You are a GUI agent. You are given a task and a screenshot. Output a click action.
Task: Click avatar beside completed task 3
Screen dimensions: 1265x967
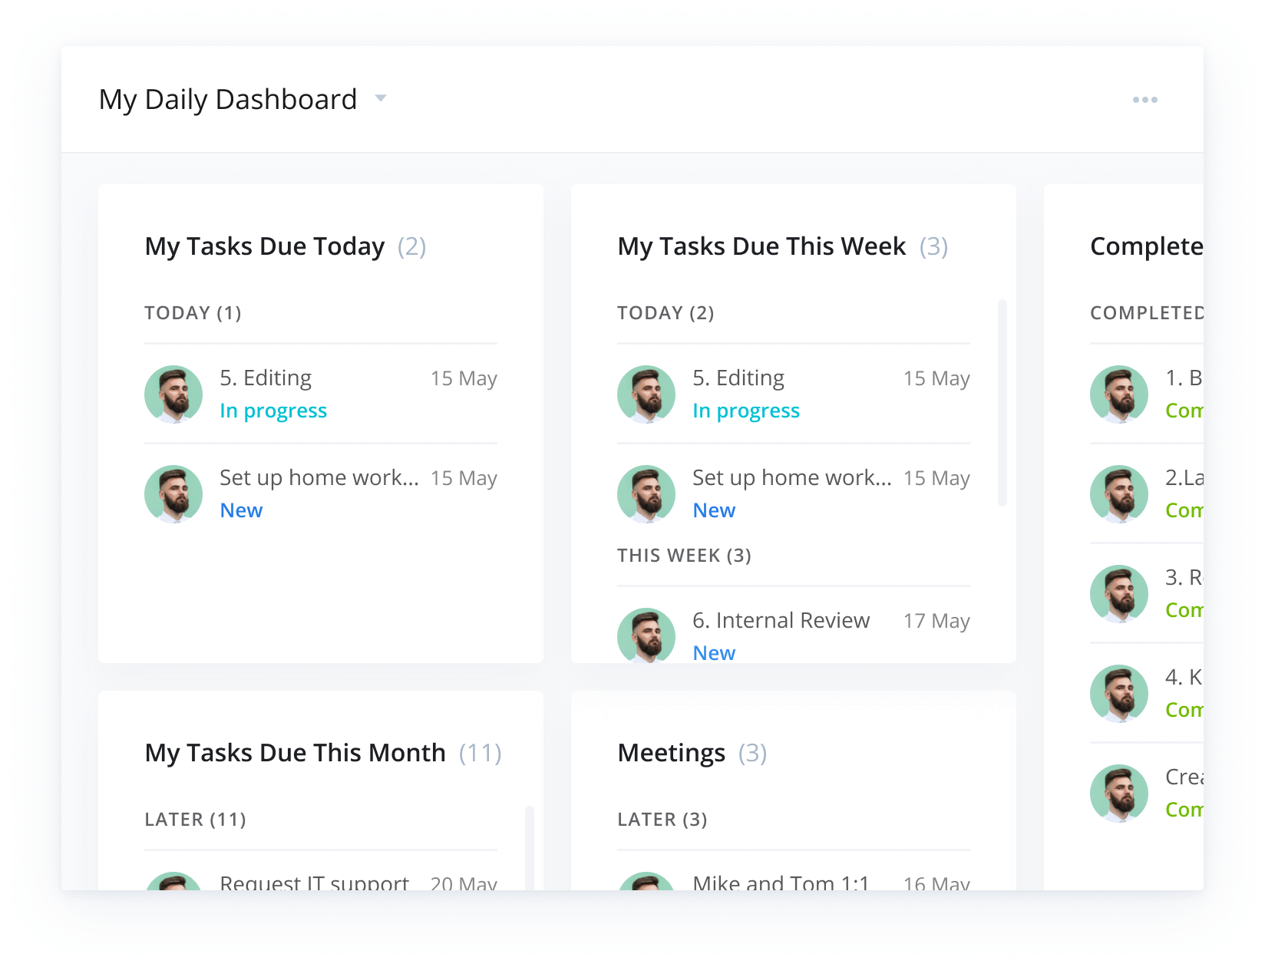click(1119, 593)
